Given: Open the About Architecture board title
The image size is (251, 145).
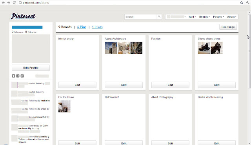Looking at the screenshot, I should (x=115, y=38).
